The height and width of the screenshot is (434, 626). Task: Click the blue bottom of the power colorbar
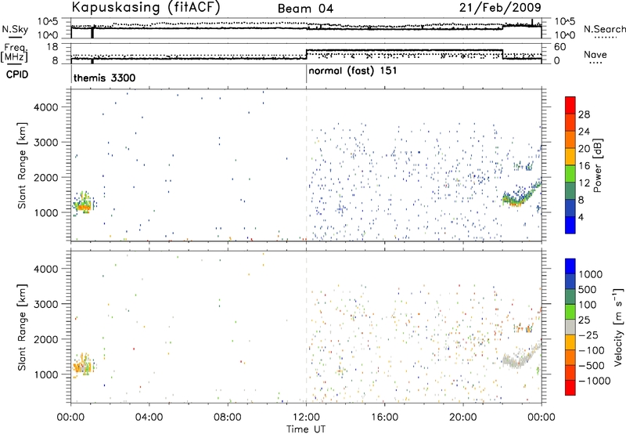click(x=570, y=225)
